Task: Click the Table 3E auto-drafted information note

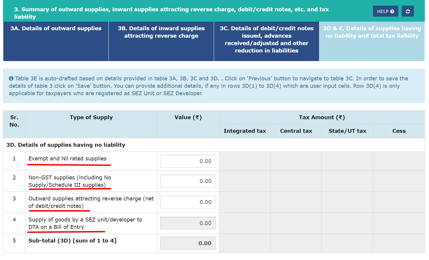Action: (214, 86)
